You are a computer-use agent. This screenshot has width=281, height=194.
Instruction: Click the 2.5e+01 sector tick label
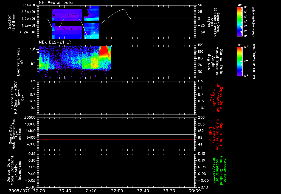[x=29, y=12]
